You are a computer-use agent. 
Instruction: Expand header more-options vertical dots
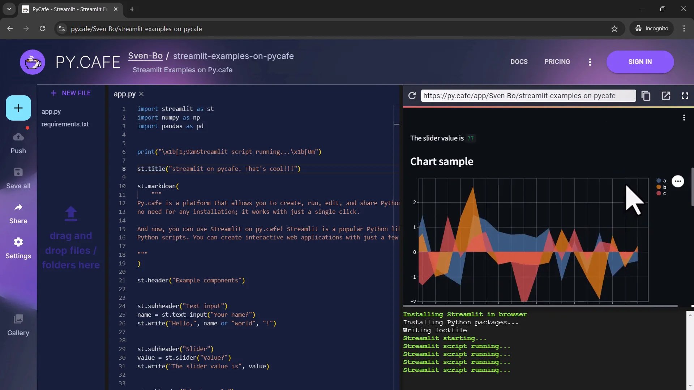tap(590, 62)
